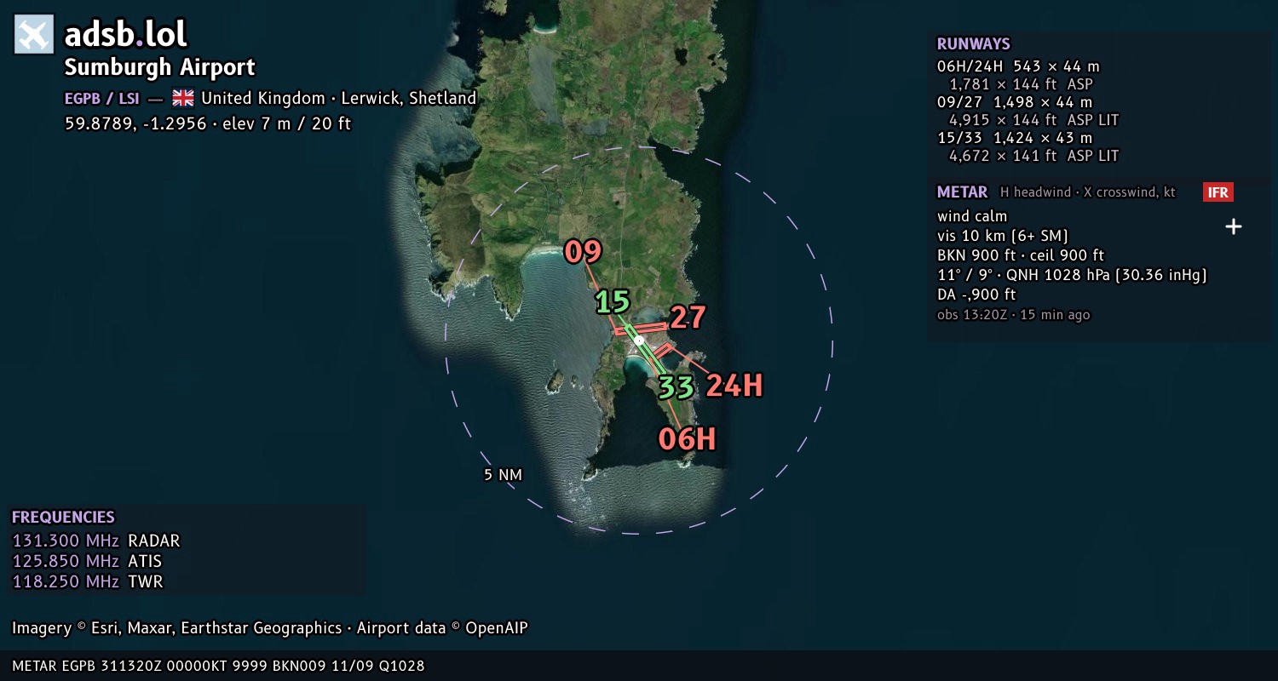Select the 131.300 MHz RADAR frequency

pyautogui.click(x=96, y=541)
